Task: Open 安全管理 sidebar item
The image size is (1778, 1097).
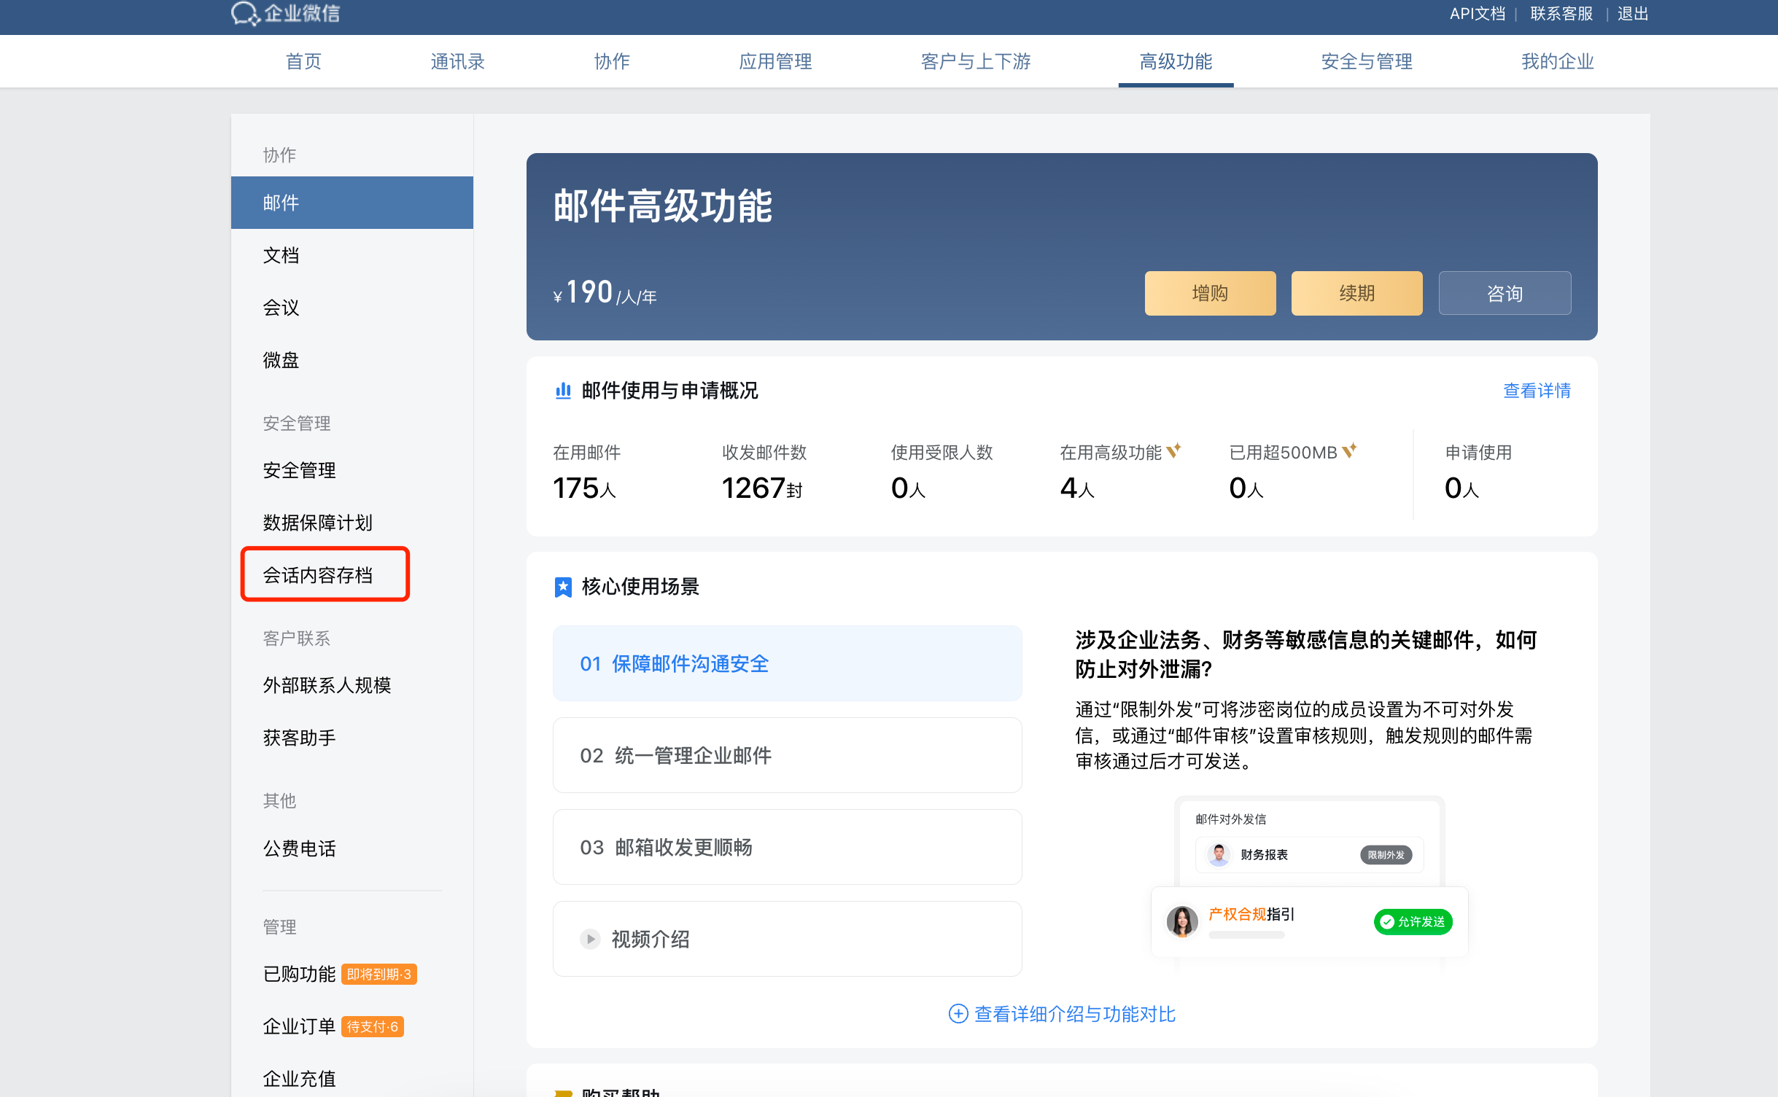Action: click(x=352, y=470)
